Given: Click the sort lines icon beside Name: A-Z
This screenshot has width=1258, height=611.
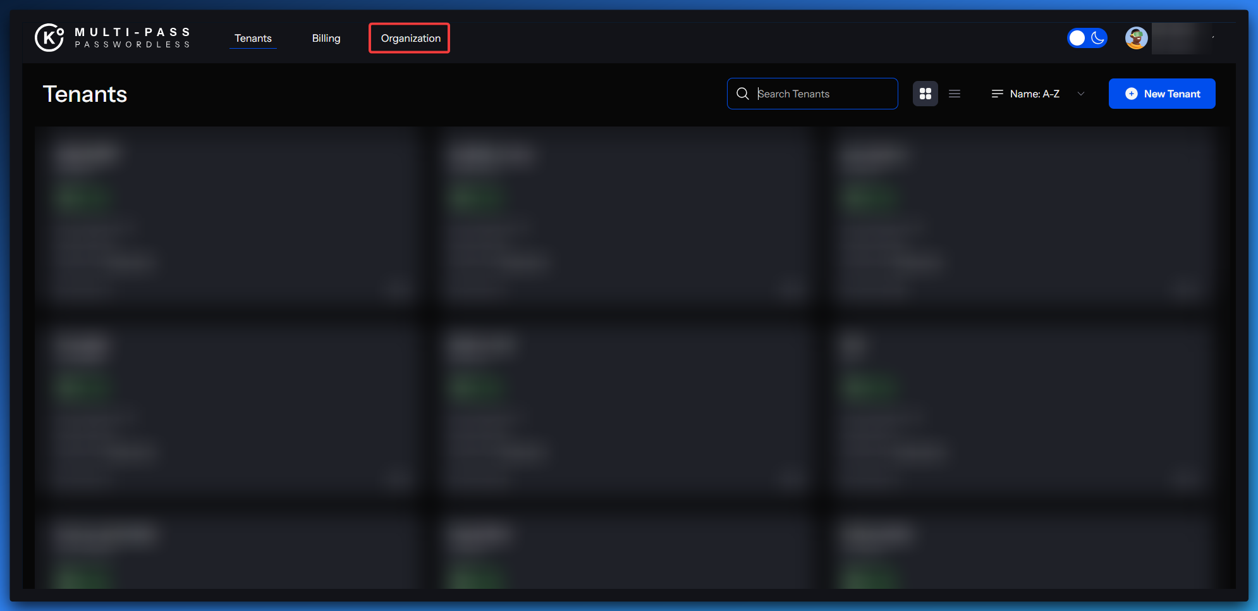Looking at the screenshot, I should tap(997, 94).
